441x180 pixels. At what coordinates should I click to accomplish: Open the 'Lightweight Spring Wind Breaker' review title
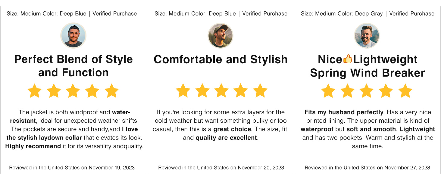point(367,66)
